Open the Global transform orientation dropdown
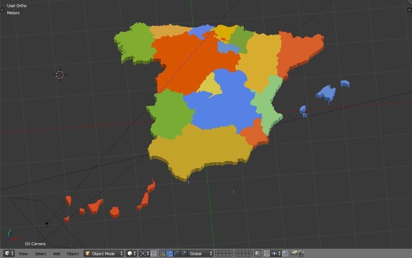412x258 pixels. pos(200,253)
